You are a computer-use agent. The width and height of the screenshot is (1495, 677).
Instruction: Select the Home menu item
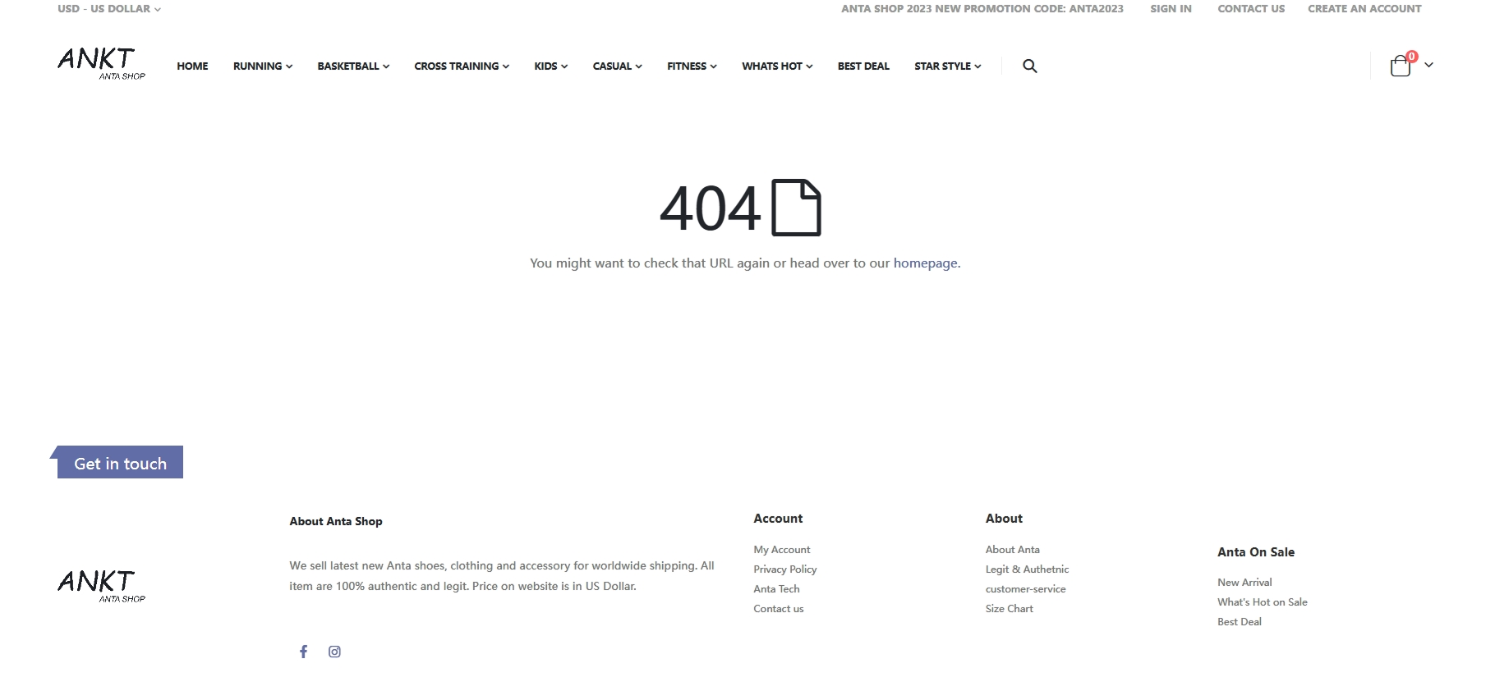coord(192,66)
